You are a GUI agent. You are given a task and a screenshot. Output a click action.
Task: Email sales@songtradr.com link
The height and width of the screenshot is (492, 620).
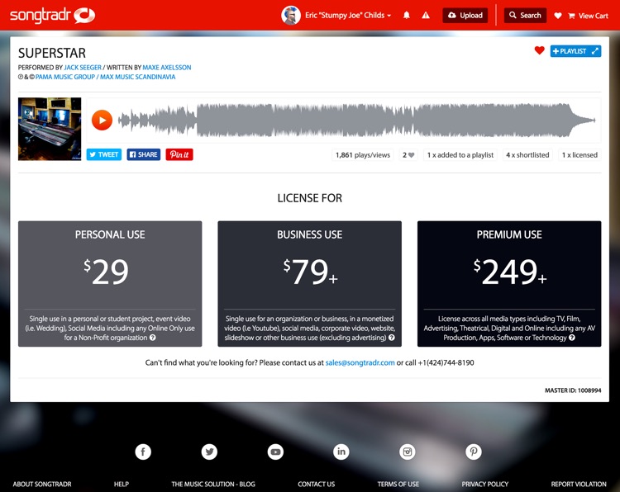(x=360, y=362)
